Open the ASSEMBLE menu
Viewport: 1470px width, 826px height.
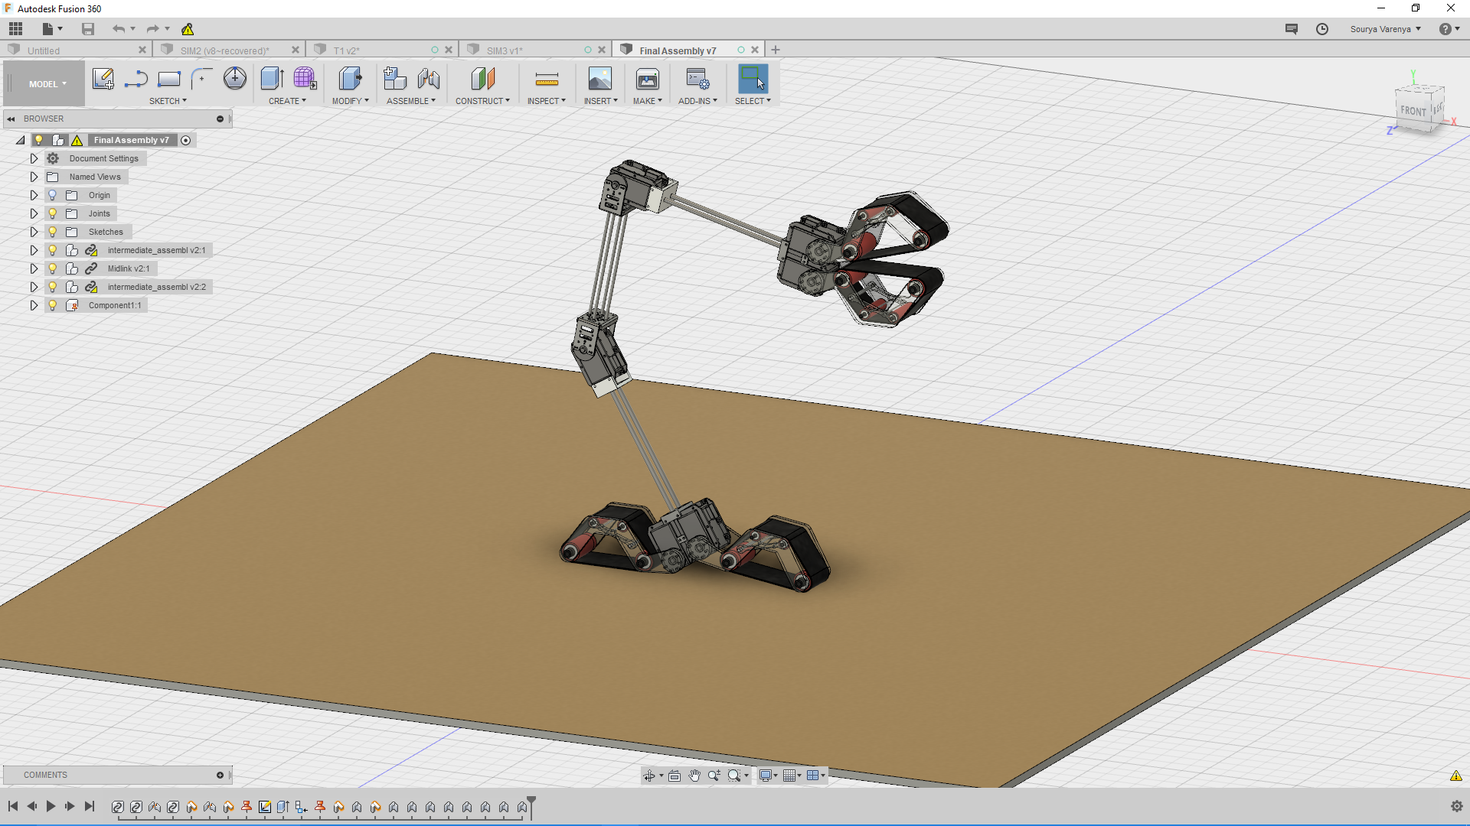pyautogui.click(x=411, y=101)
